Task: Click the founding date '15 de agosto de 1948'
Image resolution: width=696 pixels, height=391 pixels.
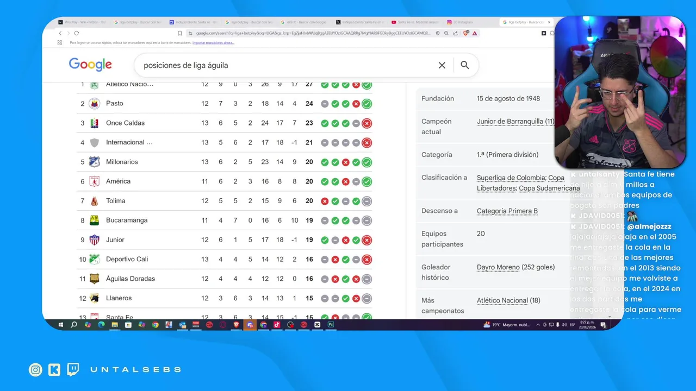Action: tap(508, 99)
